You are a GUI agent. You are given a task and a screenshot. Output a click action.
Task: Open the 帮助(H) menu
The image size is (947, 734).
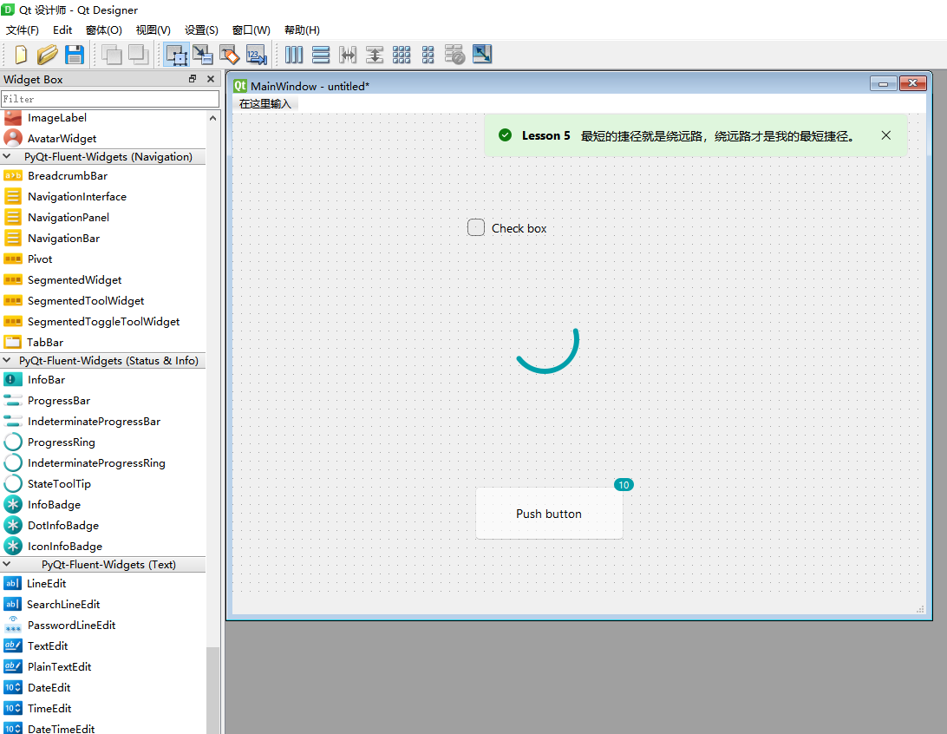coord(302,30)
